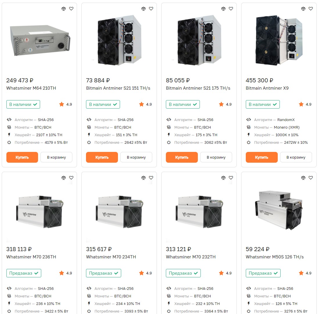The height and width of the screenshot is (314, 328).
Task: Heart the Bitmain Antminer X9
Action: 311,9
